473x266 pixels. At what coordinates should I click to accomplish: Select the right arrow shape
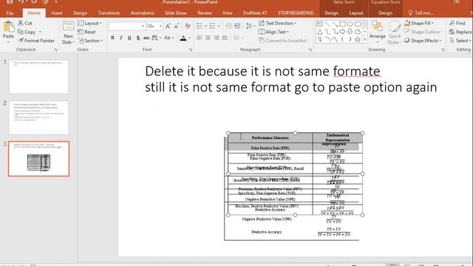342,31
